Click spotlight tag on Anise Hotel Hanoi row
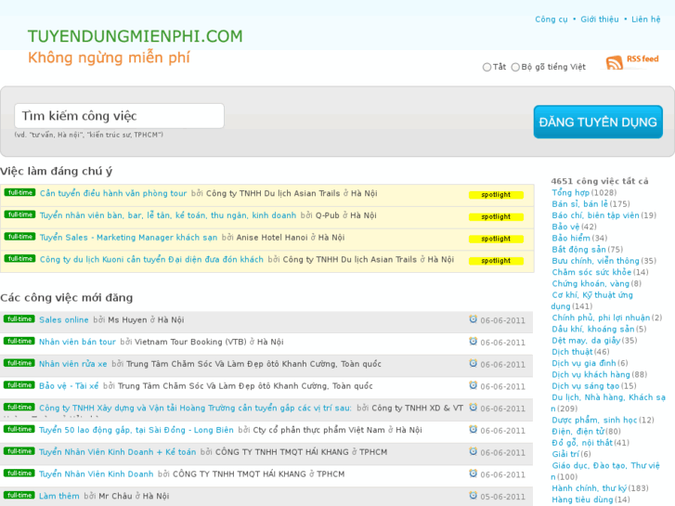Viewport: 675px width, 506px height. point(496,239)
